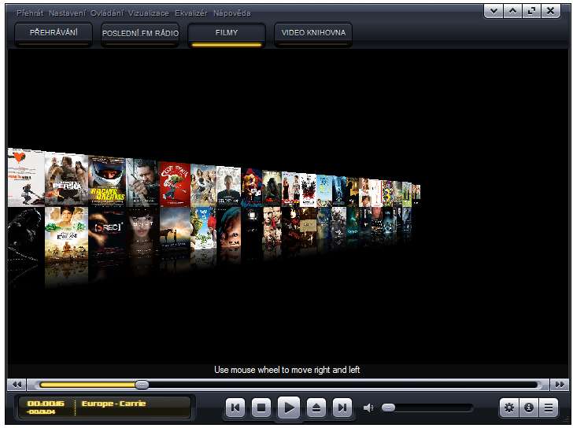The image size is (573, 428).
Task: Switch to the PŘEHRÁVÁNÍ tab
Action: tap(54, 35)
